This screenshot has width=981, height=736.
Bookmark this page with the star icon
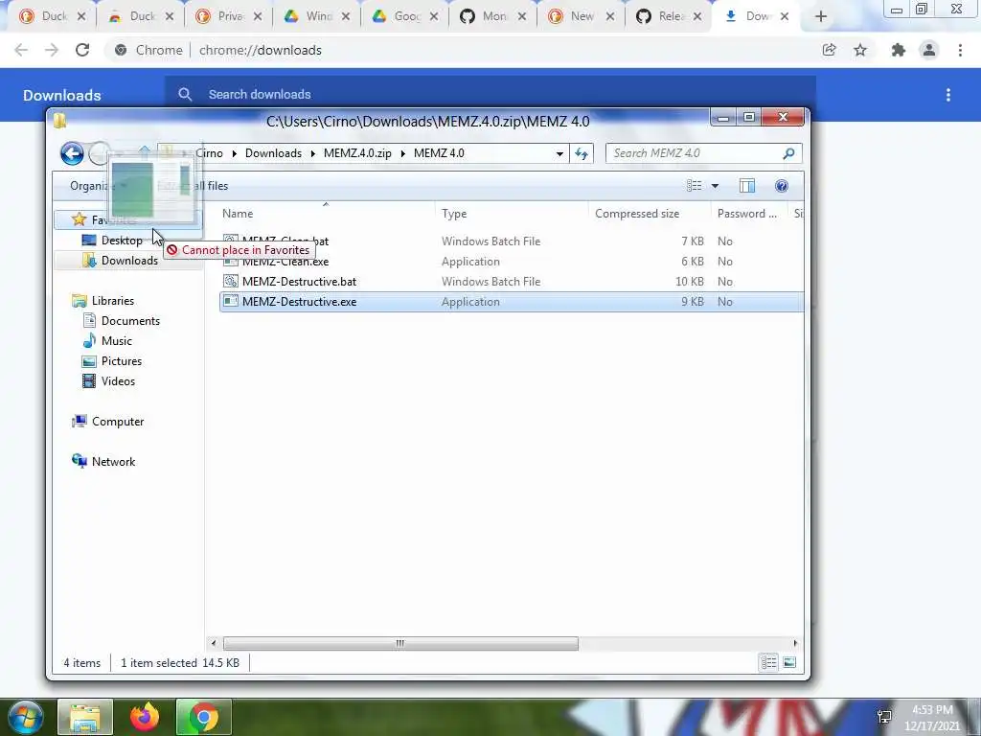click(x=860, y=50)
